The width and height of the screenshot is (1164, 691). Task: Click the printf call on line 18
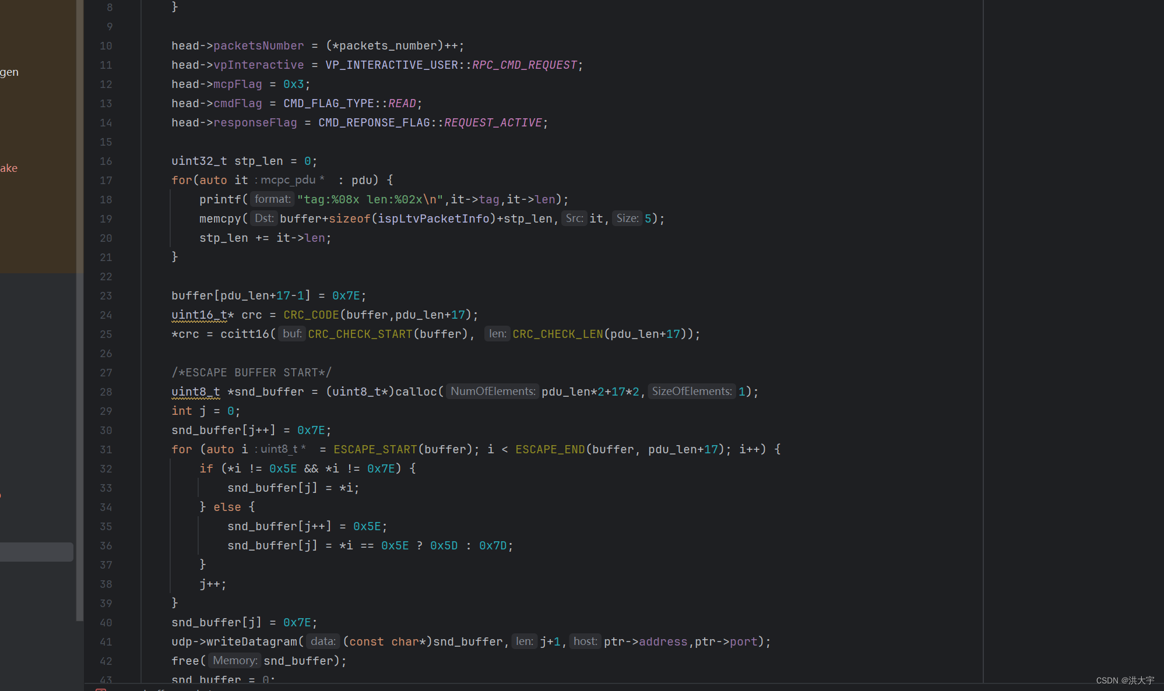pos(220,200)
